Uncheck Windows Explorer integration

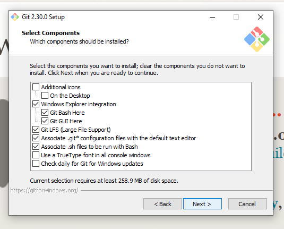[36, 104]
